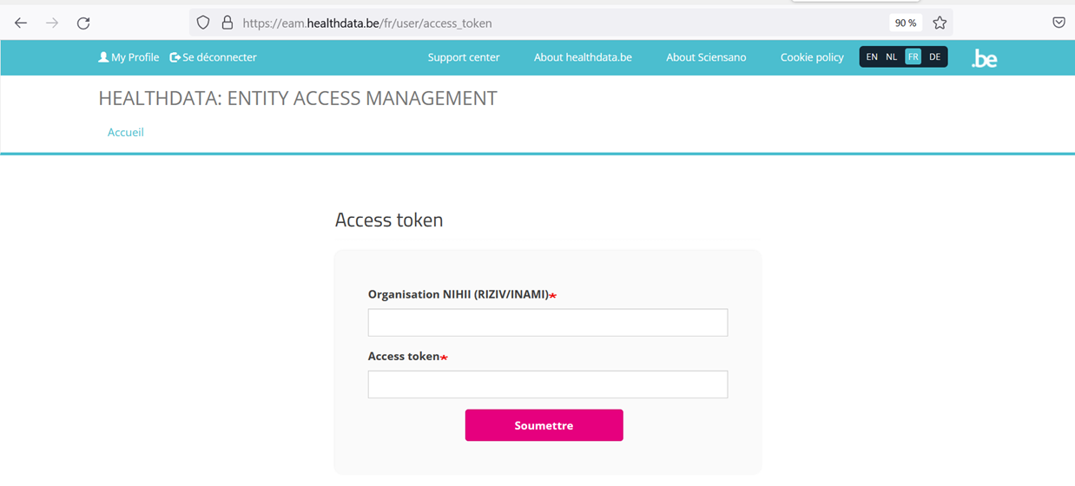Switch language to NL
Screen dimensions: 1075x486
point(892,57)
